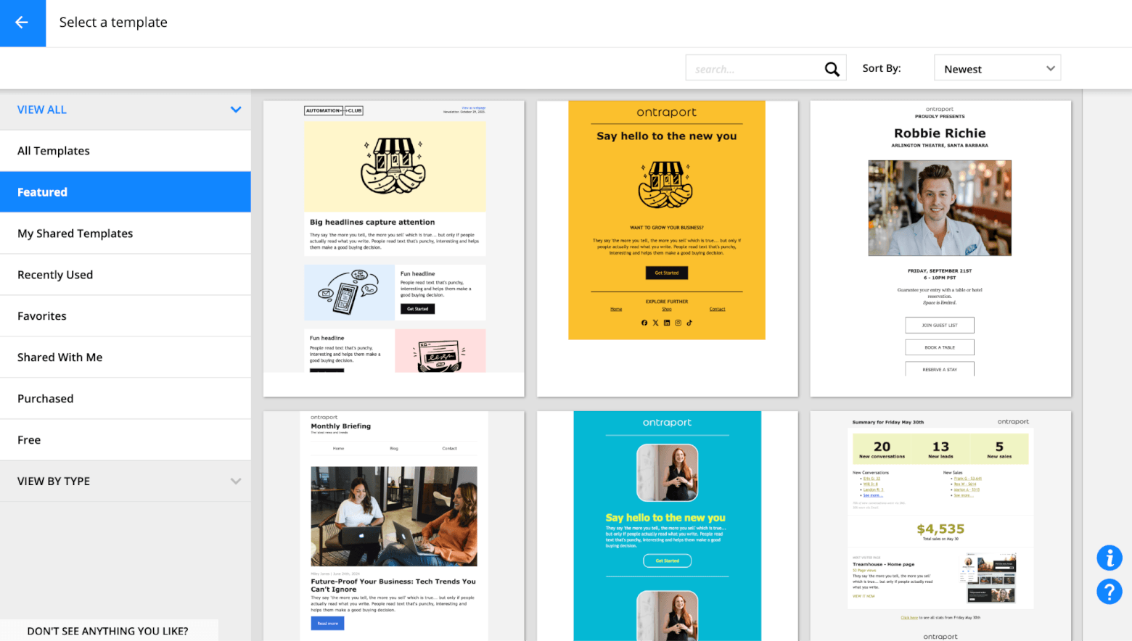1132x641 pixels.
Task: Open Recently Used templates
Action: 55,274
